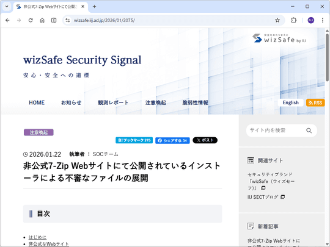Viewport: 330px width, 247px height.
Task: Select the 非公式7-Zip Webサイト tab
Action: 51,7
